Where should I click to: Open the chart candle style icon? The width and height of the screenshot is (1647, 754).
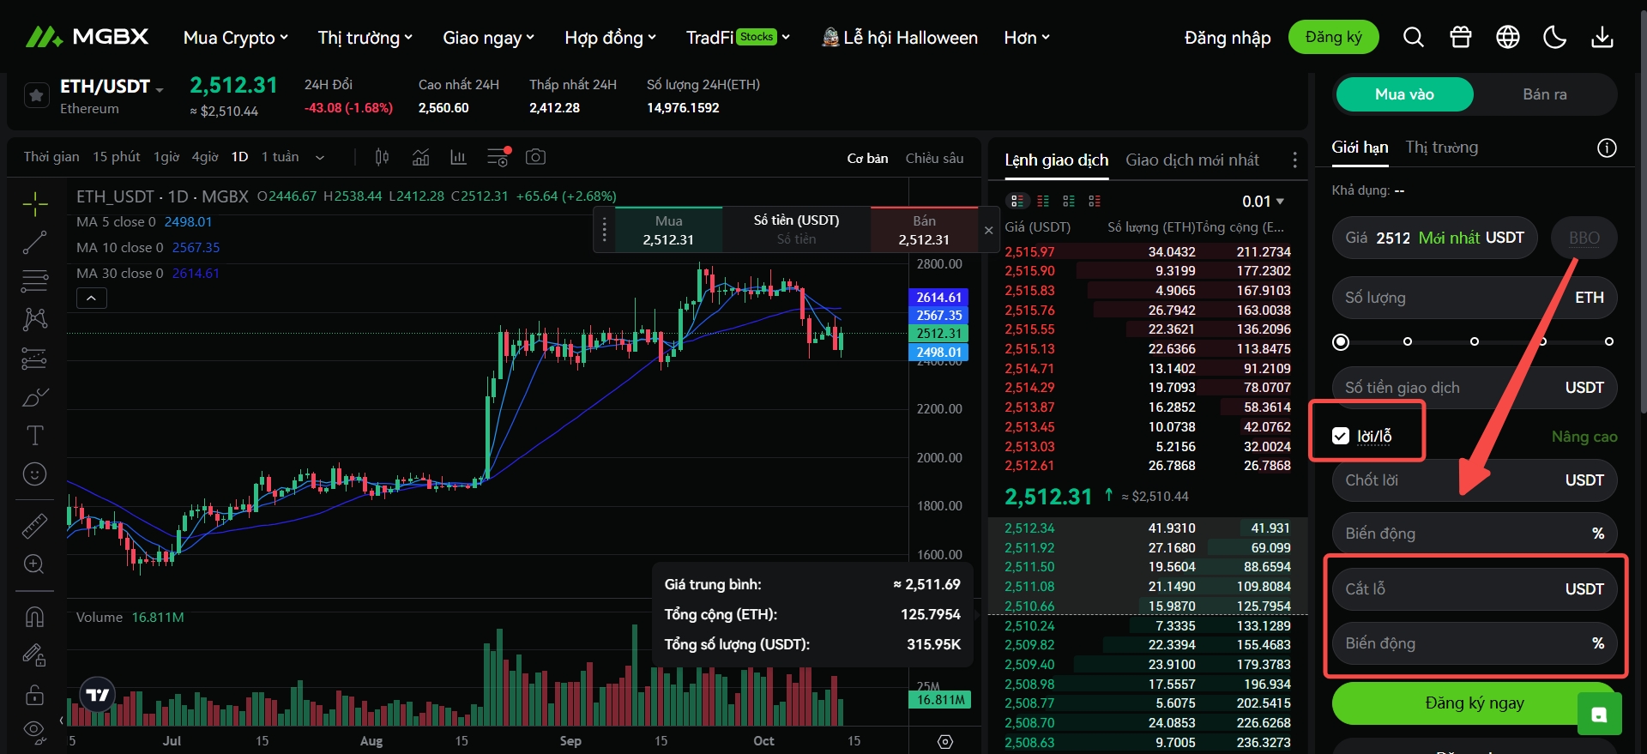tap(382, 157)
